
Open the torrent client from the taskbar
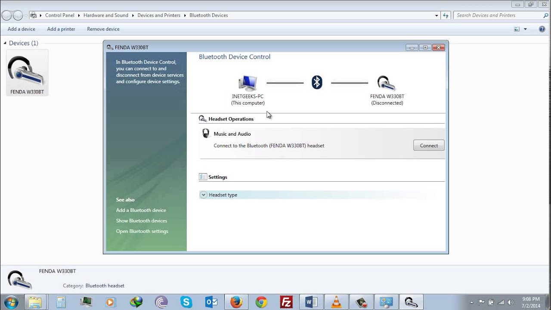click(161, 302)
